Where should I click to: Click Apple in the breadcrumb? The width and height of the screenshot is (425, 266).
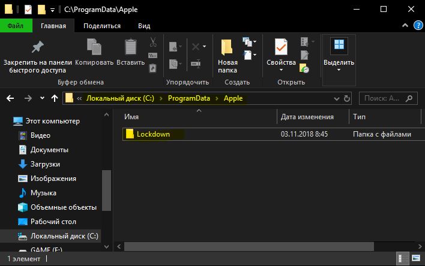(x=233, y=98)
